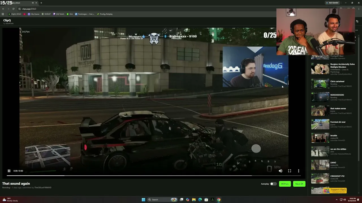Open the Kick bookmark
362x203 pixels.
tap(70, 14)
